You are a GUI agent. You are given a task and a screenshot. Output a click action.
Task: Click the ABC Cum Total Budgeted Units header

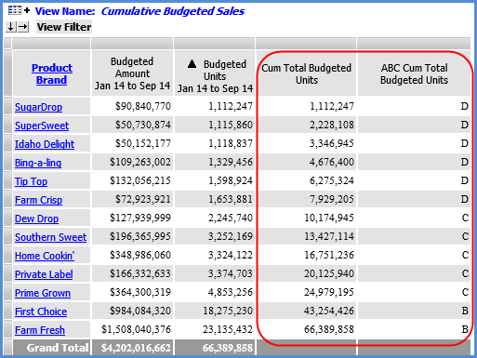(x=414, y=73)
